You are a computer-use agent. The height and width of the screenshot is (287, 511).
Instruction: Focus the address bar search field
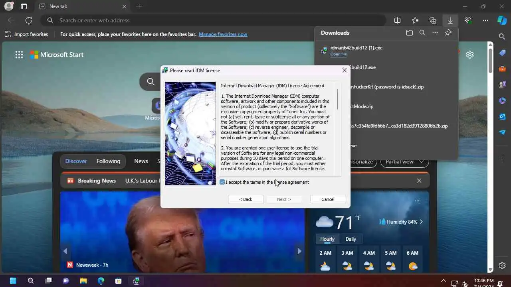(214, 20)
